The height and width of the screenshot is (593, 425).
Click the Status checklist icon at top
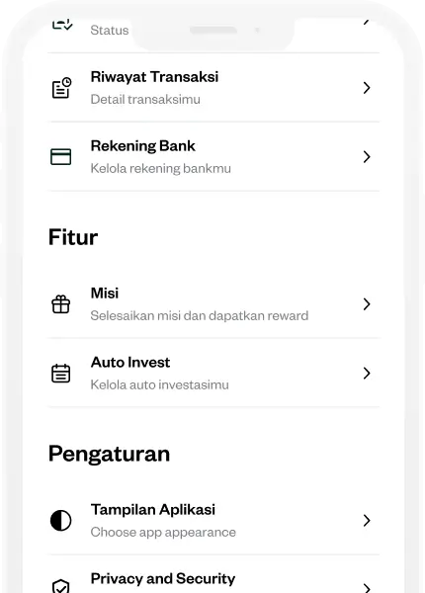pos(62,24)
